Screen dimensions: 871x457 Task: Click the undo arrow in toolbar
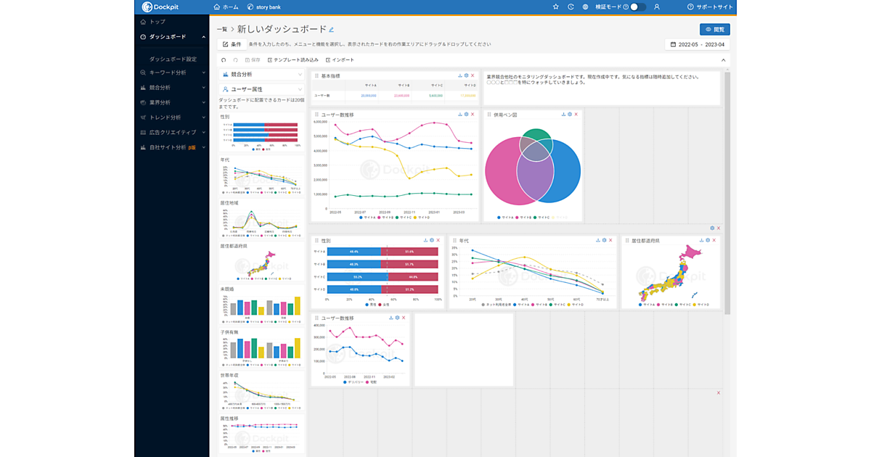(x=224, y=59)
